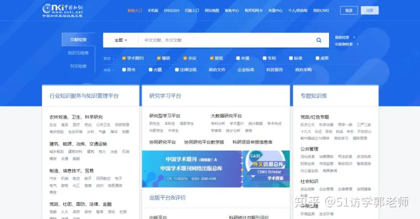This screenshot has width=420, height=219.
Task: Open the 民用航空 industry link
Action: pyautogui.click(x=103, y=178)
